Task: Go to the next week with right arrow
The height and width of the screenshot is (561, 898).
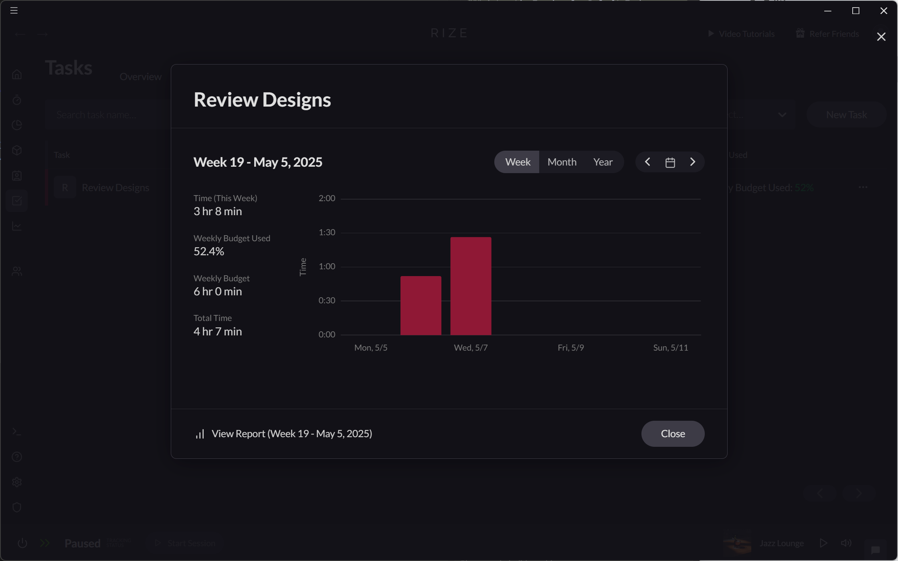Action: click(693, 162)
